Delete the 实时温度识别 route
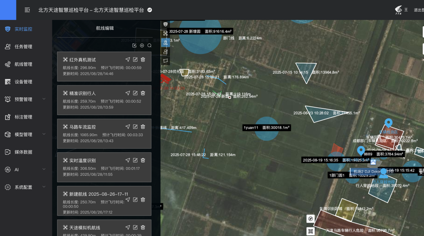Viewport: 424px width, 236px height. 143,160
